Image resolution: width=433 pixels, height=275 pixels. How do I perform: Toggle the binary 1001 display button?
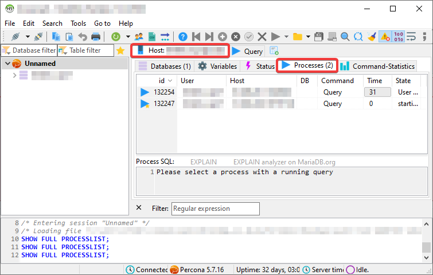(x=399, y=37)
